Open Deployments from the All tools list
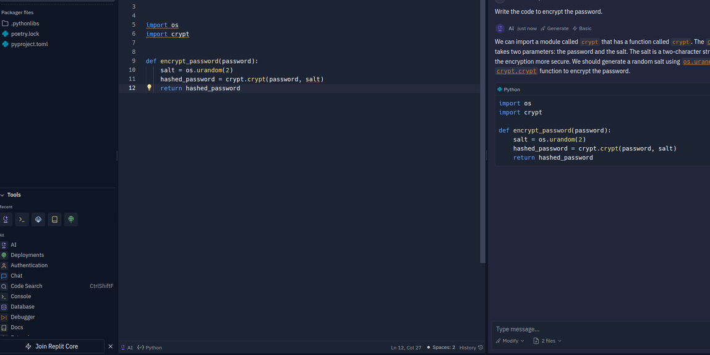This screenshot has height=355, width=710. point(27,255)
